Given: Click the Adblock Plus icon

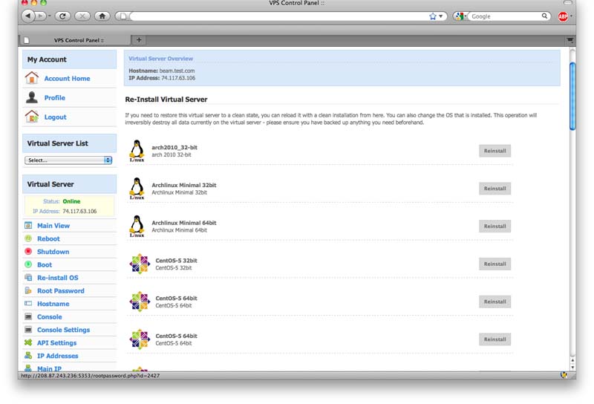Looking at the screenshot, I should [x=563, y=16].
